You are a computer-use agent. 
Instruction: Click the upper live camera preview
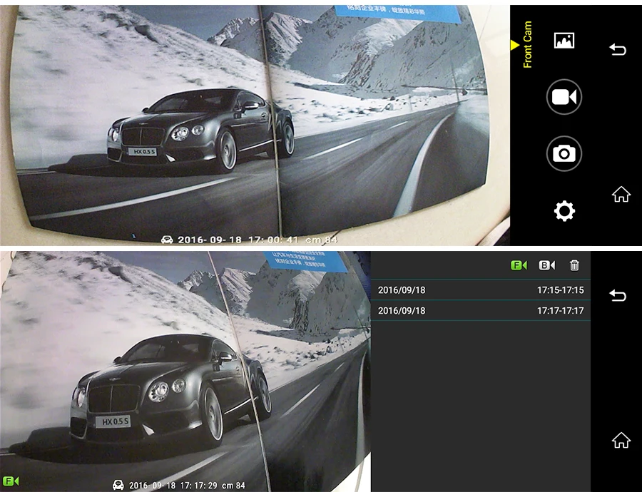255,125
